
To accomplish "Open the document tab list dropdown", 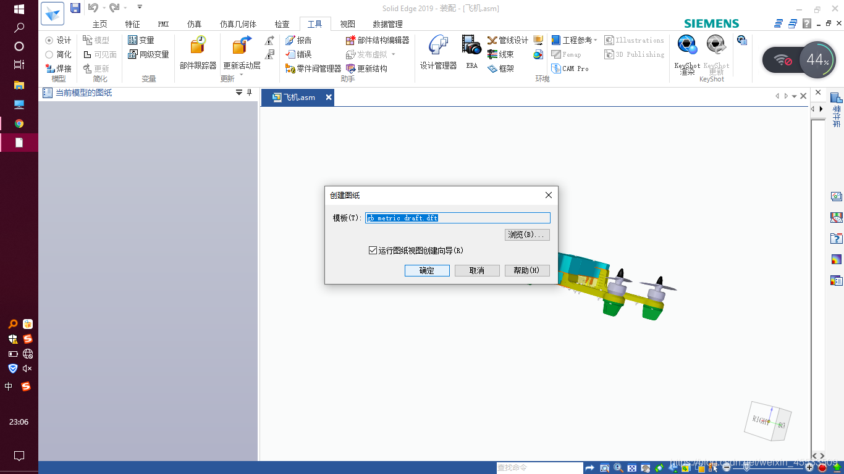I will [794, 96].
